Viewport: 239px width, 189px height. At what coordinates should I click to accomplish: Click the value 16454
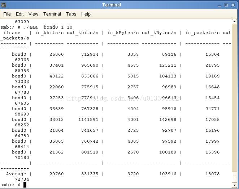tap(213, 98)
